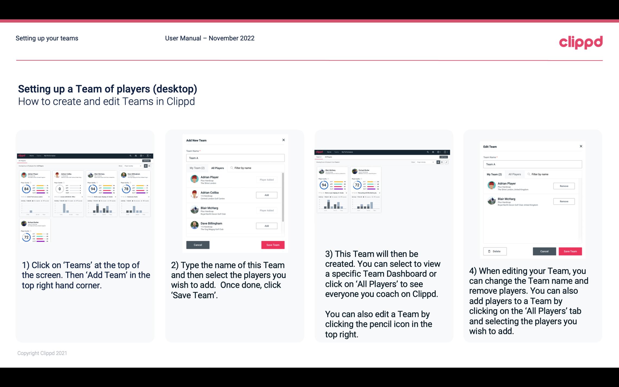Click the Team Name input field
This screenshot has width=619, height=387.
[x=235, y=158]
